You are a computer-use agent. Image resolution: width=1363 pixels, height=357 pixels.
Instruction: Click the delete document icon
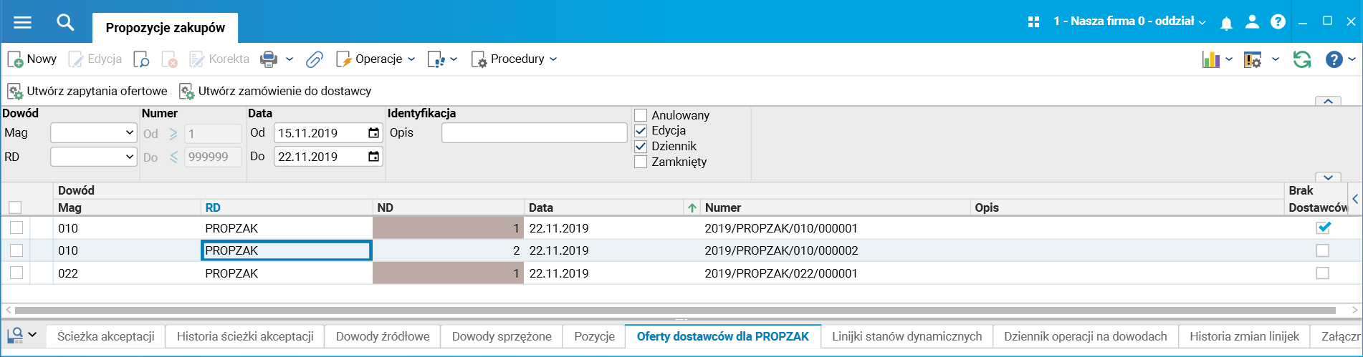pyautogui.click(x=169, y=59)
